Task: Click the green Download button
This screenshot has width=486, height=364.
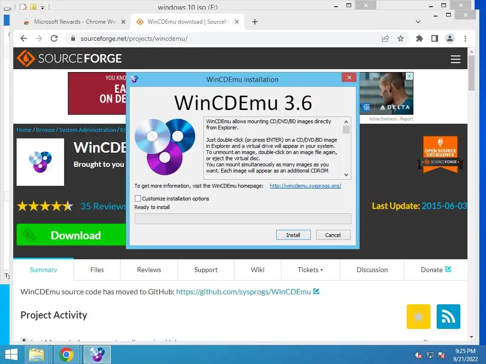Action: pos(71,235)
